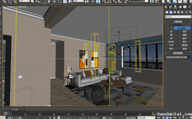Open the 样条线 spline type dropdown
Image resolution: width=192 pixels, height=119 pixels.
(x=178, y=17)
